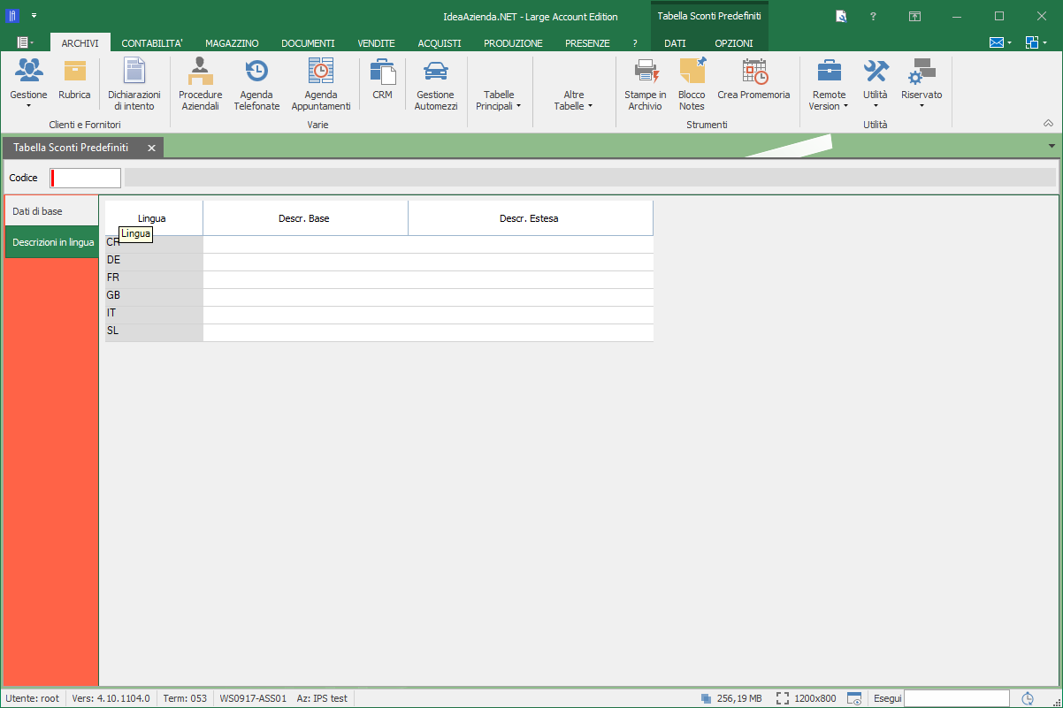
Task: Open the ? ribbon tab
Action: pyautogui.click(x=635, y=43)
